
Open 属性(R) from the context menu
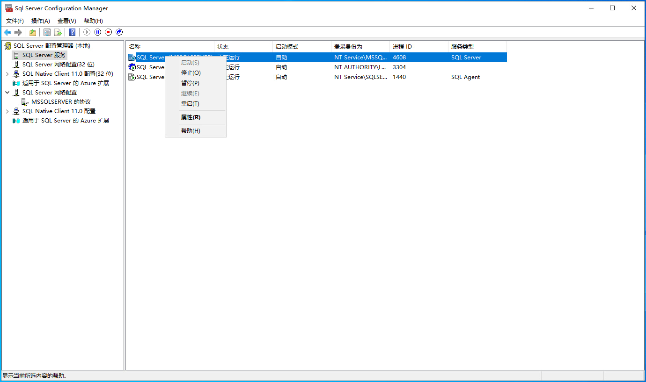(x=196, y=117)
